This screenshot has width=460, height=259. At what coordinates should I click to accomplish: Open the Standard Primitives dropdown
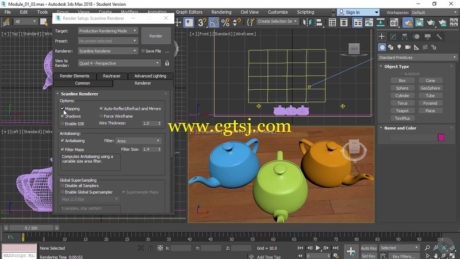tap(417, 58)
